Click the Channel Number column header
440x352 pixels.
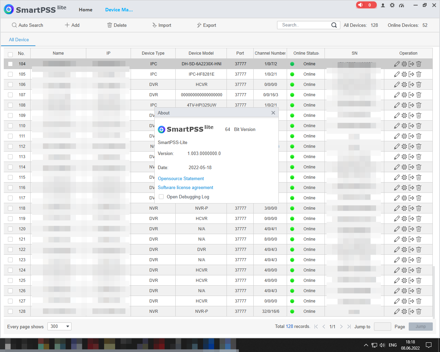270,53
